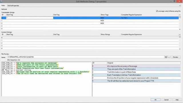Open the Rule dropdown showing MyFirstProperties
This screenshot has width=183, height=103.
click(94, 5)
